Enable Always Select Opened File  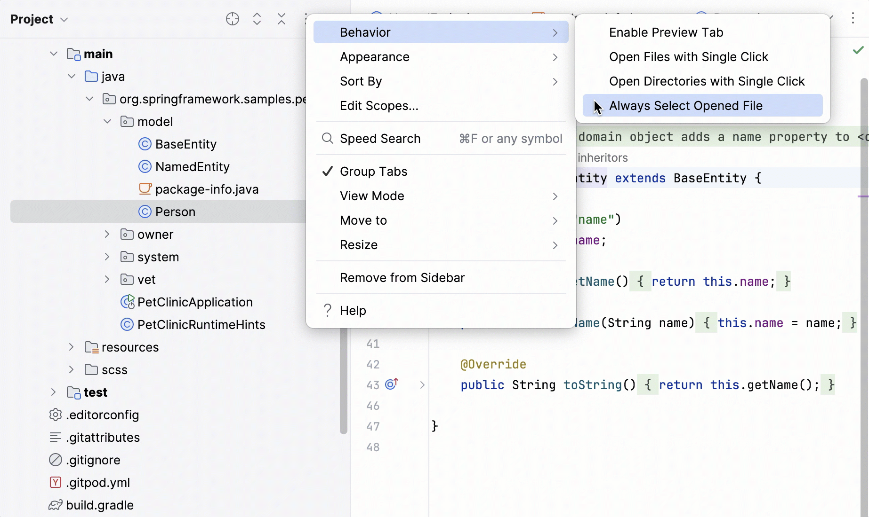(685, 106)
